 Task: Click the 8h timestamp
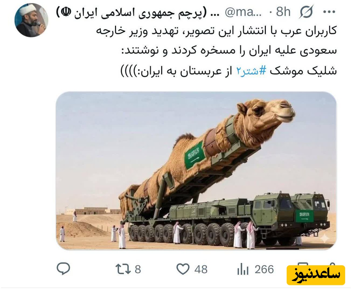click(283, 12)
